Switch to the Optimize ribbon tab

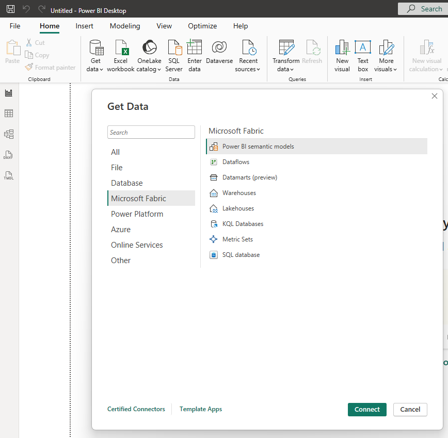[202, 26]
